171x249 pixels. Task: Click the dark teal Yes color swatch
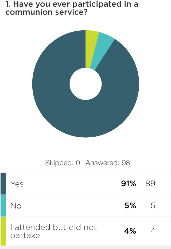(x=3, y=184)
